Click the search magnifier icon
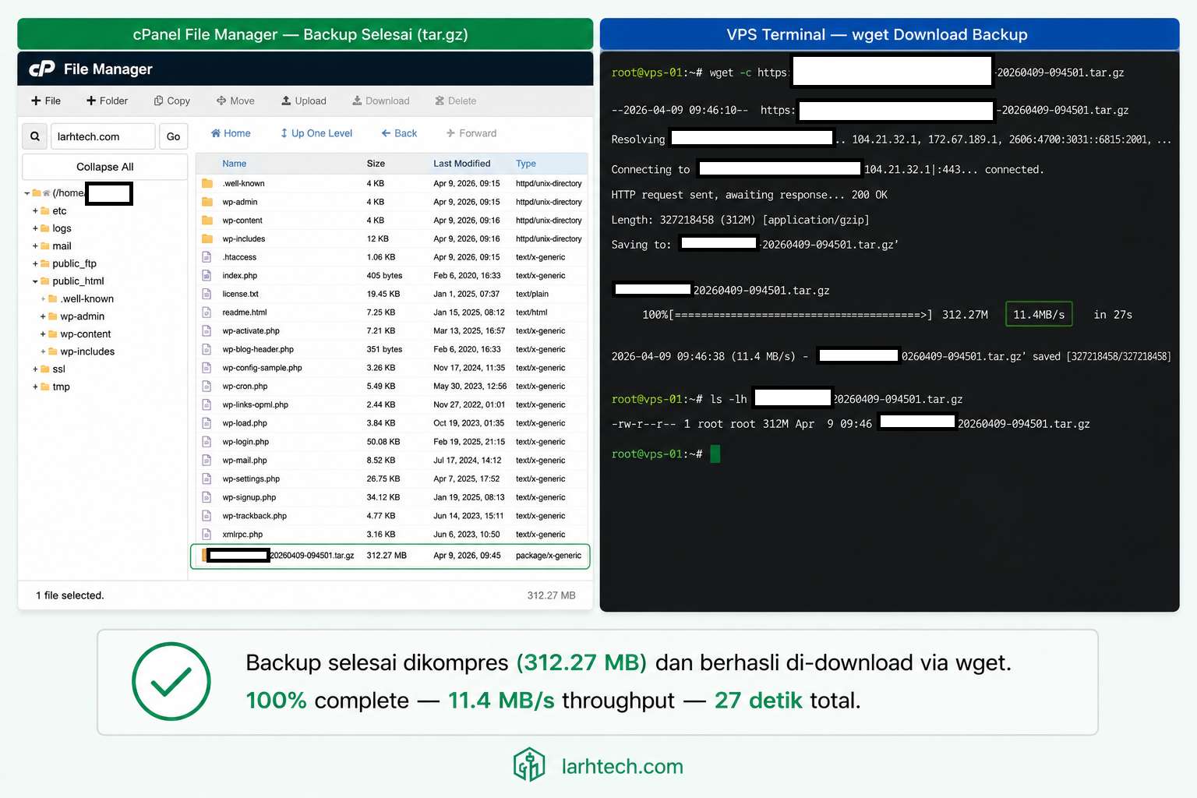1197x798 pixels. [35, 136]
